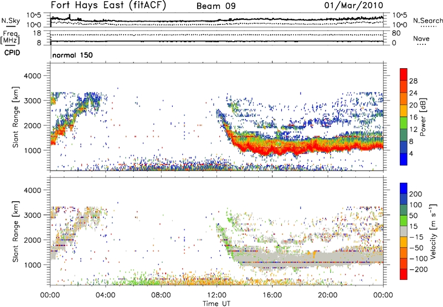Click '80' on the Nave axis

(x=396, y=33)
